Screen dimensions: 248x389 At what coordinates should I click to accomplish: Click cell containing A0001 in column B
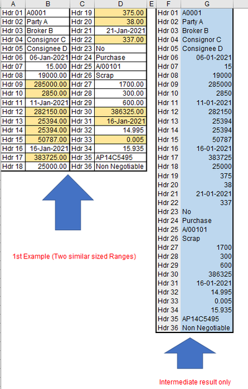pos(48,13)
